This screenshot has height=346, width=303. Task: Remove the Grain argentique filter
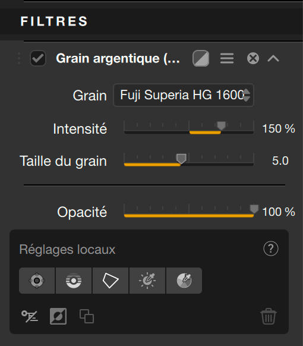(x=253, y=58)
